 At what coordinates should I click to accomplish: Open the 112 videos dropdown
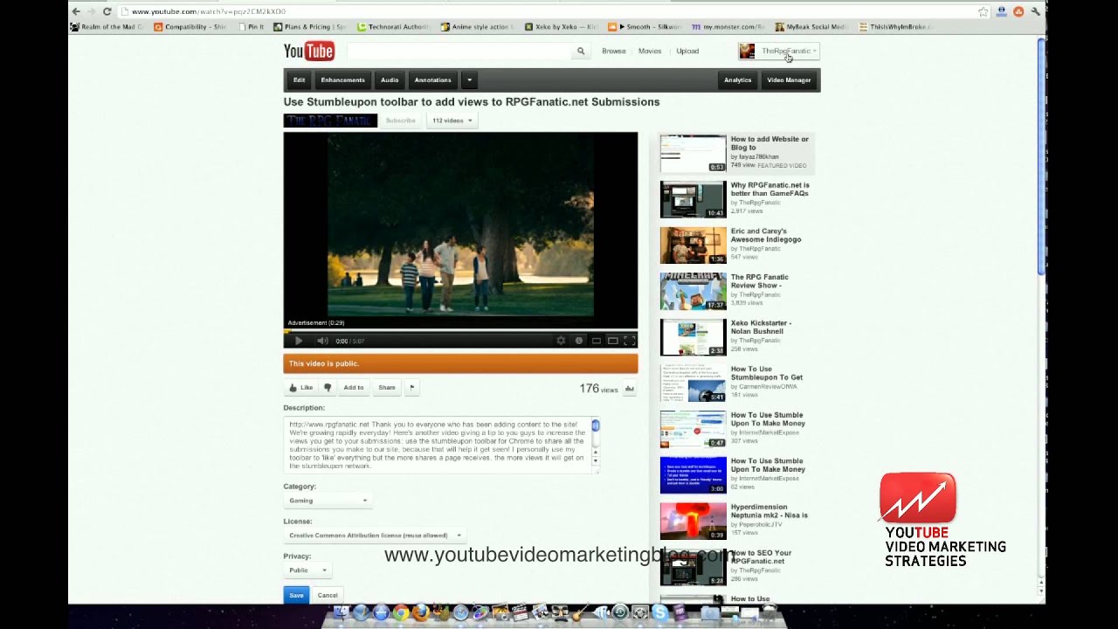coord(452,121)
